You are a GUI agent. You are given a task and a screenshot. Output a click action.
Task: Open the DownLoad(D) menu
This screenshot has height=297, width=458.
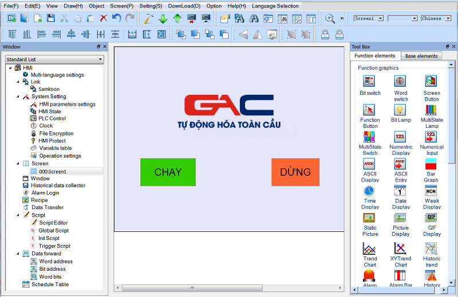pos(184,6)
